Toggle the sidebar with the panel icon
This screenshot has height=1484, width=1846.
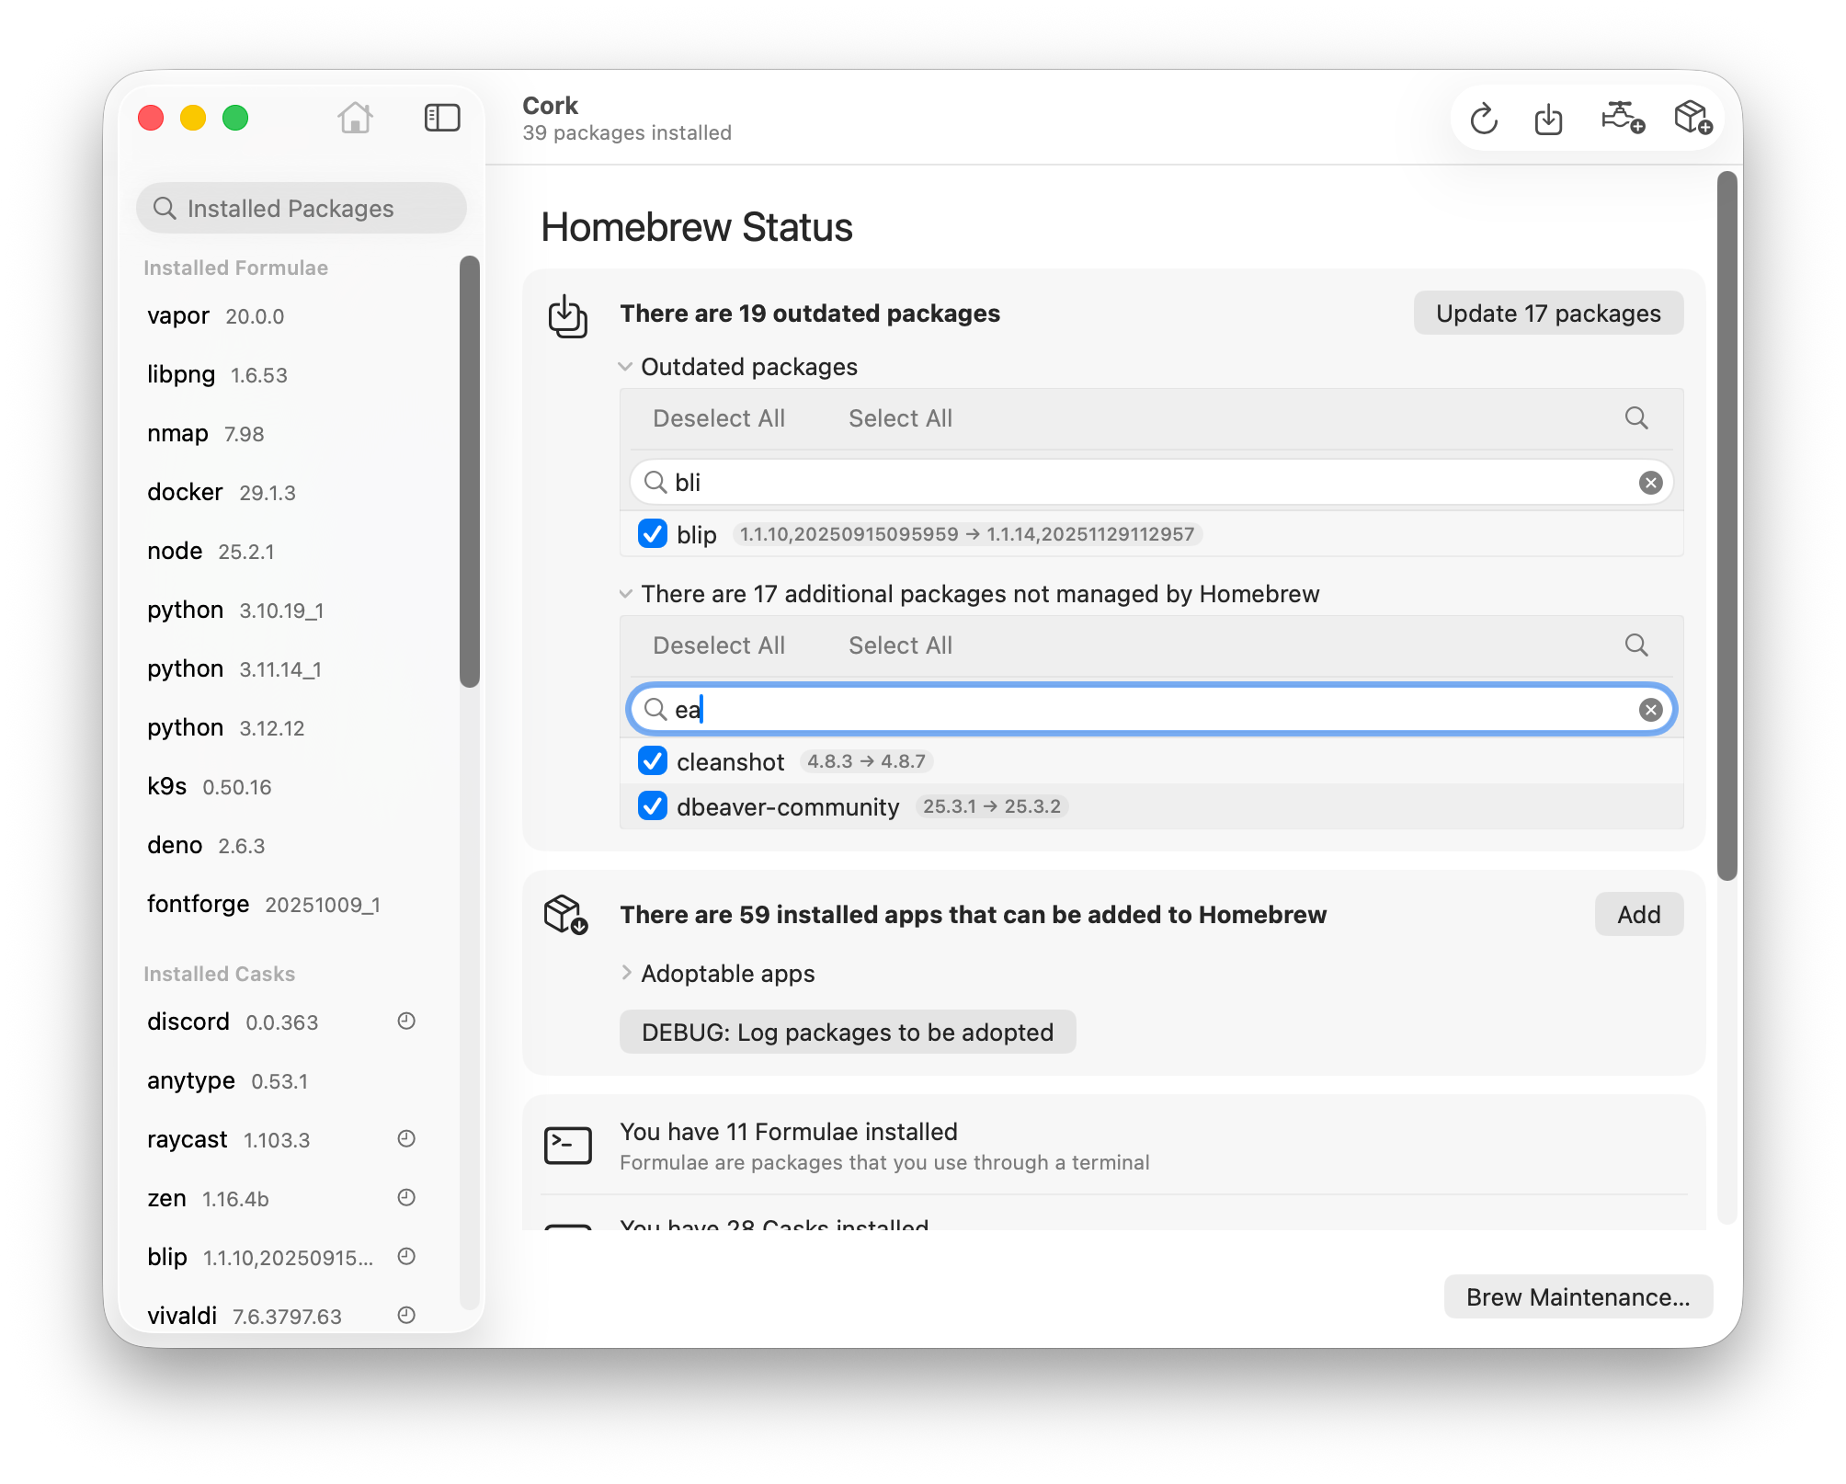tap(442, 118)
